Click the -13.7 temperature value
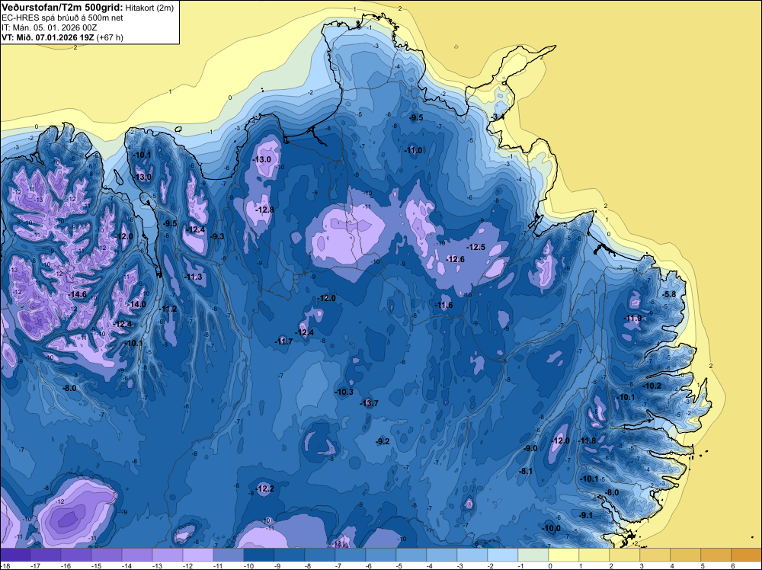The width and height of the screenshot is (762, 570). click(369, 403)
